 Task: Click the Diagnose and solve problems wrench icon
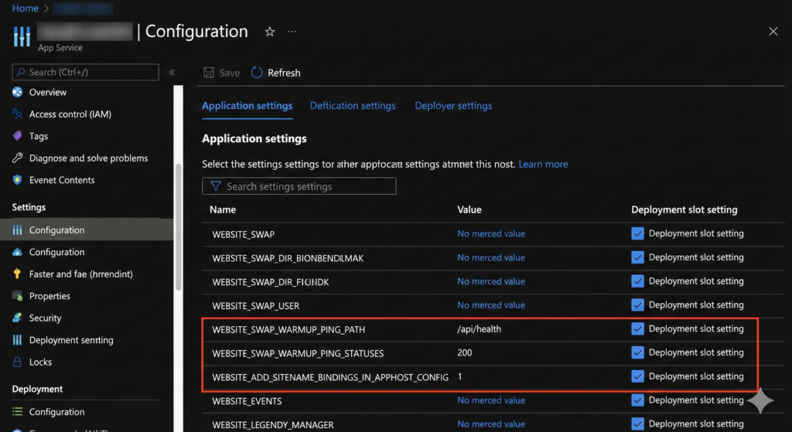click(x=17, y=158)
